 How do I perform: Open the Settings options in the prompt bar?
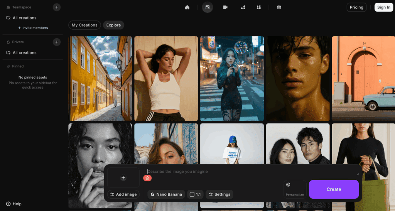click(219, 194)
